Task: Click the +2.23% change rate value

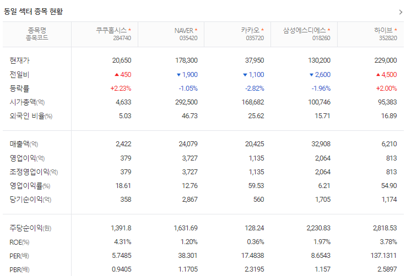Action: point(121,89)
